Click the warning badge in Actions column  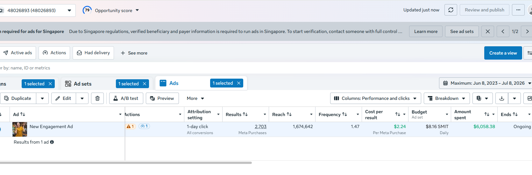point(130,126)
